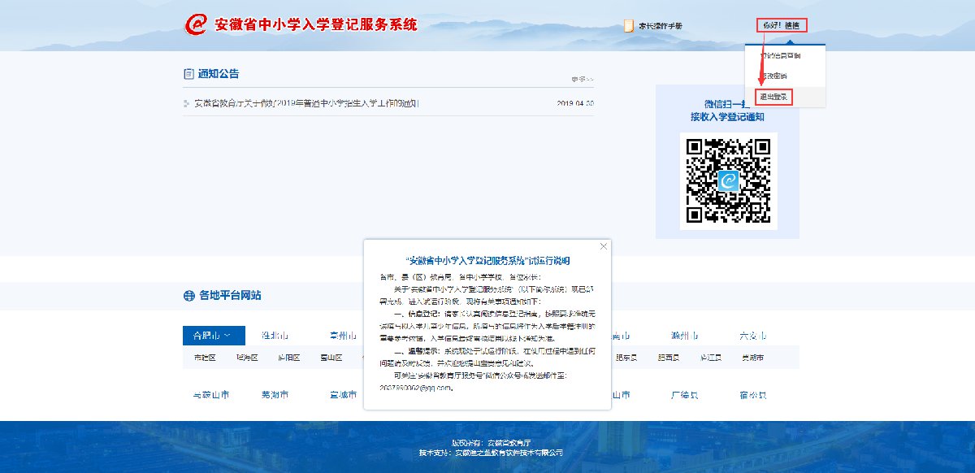
Task: Click the globe icon beside 各地平台网站
Action: click(188, 296)
